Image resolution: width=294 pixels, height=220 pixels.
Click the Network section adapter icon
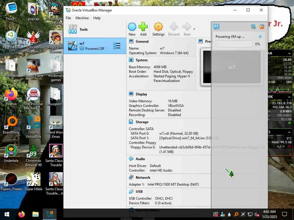(x=131, y=177)
